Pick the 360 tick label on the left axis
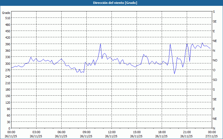Image resolution: width=223 pixels, height=139 pixels. 8,51
